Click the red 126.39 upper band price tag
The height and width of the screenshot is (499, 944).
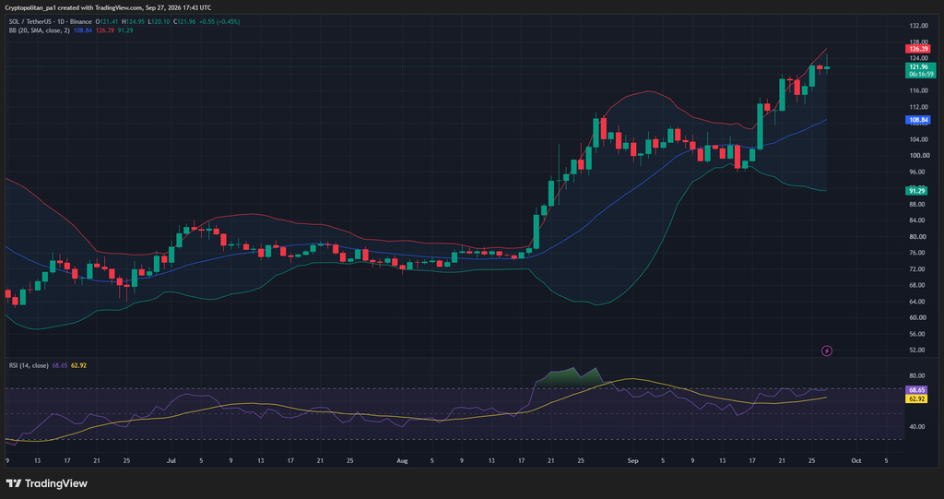pos(917,49)
